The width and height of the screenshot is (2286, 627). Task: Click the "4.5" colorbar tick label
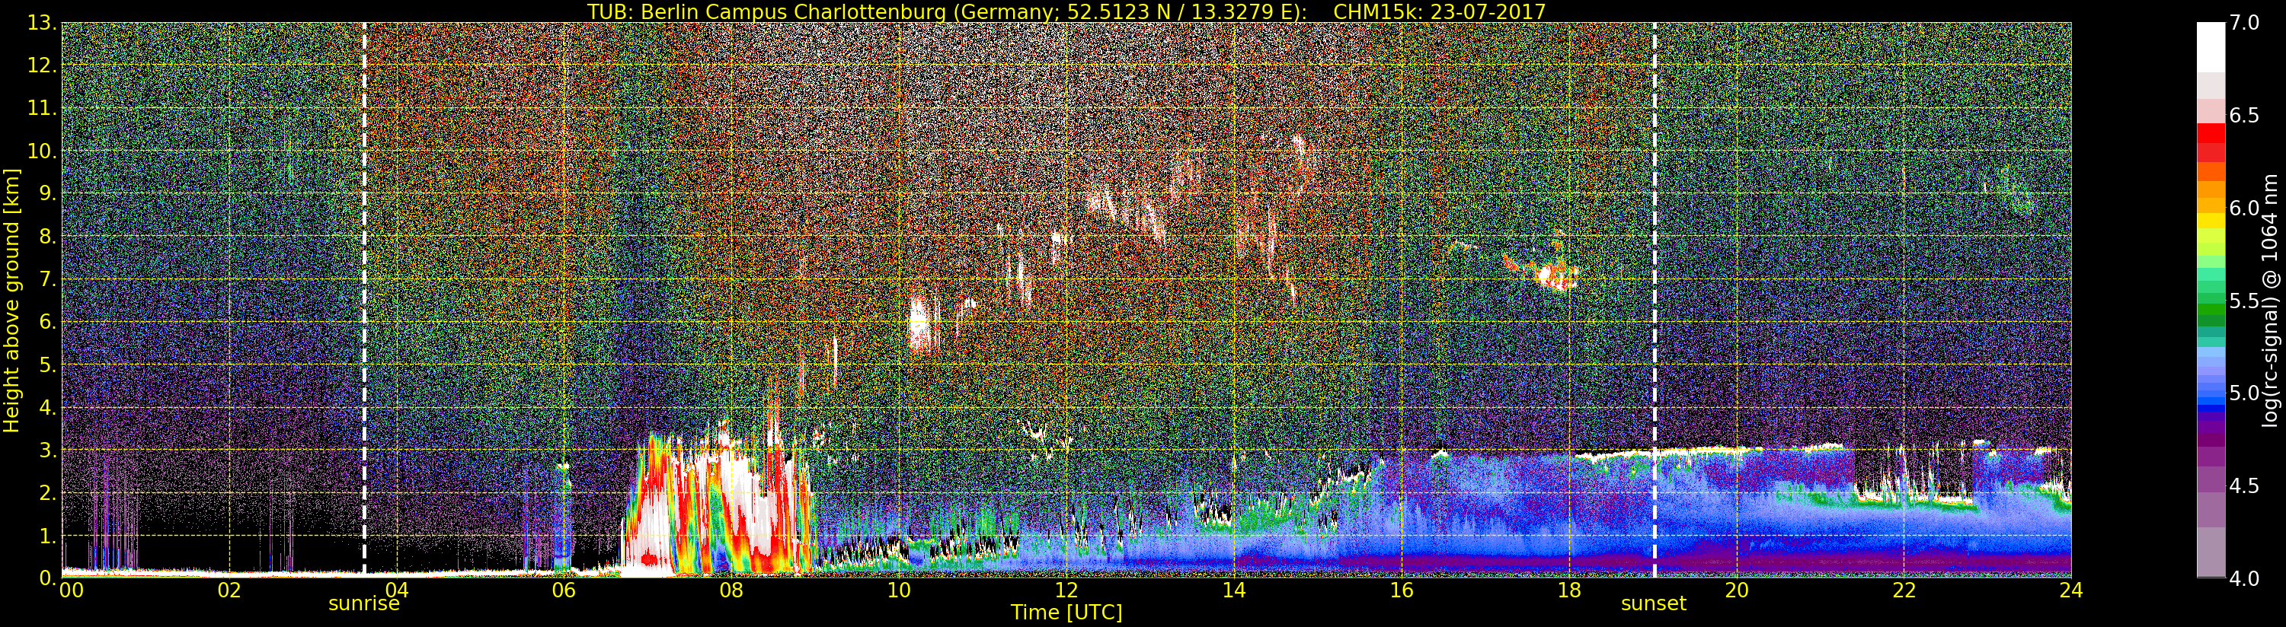tap(2244, 486)
